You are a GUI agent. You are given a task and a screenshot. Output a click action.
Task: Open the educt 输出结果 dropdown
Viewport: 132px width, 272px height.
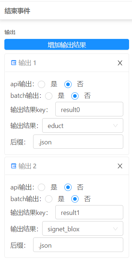click(83, 125)
